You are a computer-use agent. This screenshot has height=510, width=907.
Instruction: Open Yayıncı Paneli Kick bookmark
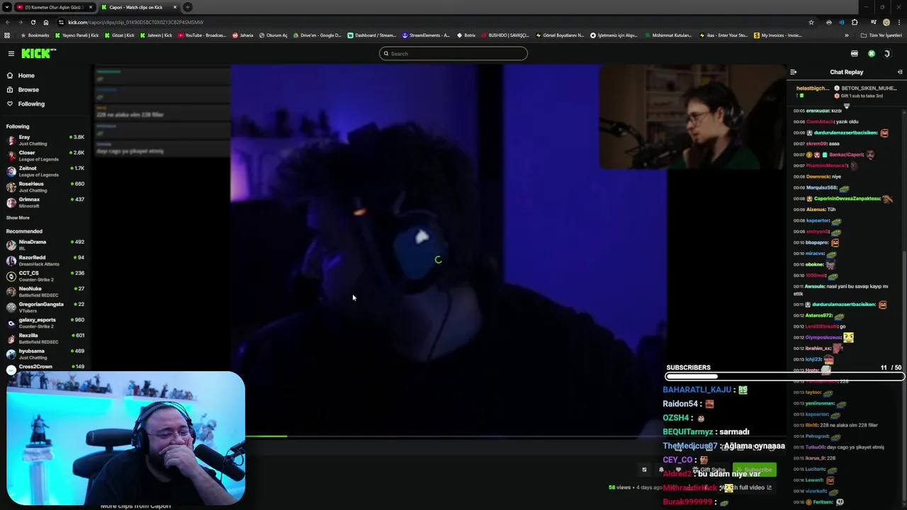pos(77,35)
